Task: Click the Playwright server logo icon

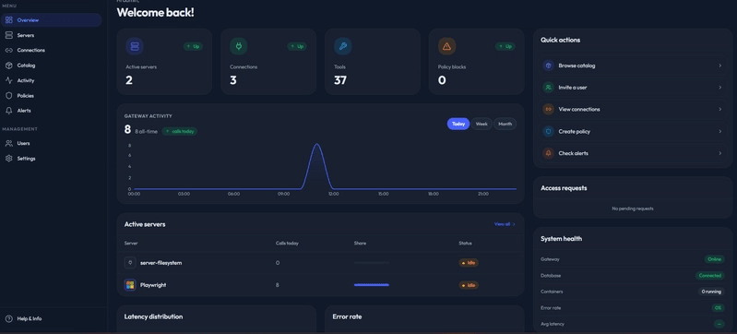Action: (x=130, y=285)
